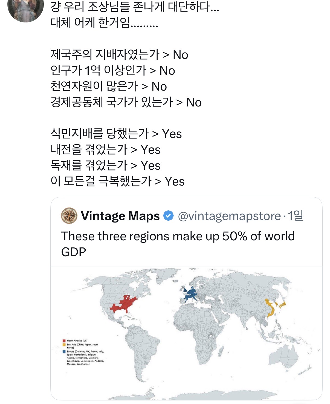
Task: Click the Europe country list legend text
Action: [x=85, y=358]
